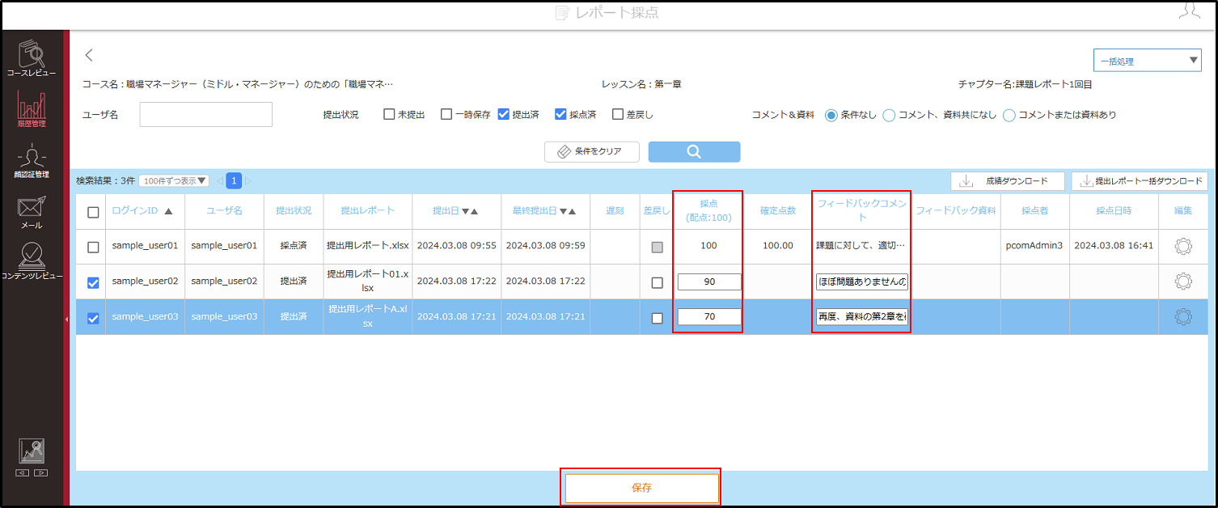The image size is (1218, 508).
Task: Click feedback comment field for sample_user02
Action: [x=862, y=282]
